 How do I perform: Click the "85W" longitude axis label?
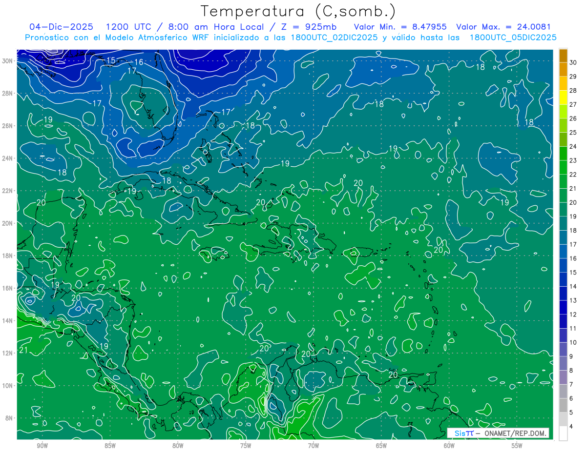coord(110,446)
